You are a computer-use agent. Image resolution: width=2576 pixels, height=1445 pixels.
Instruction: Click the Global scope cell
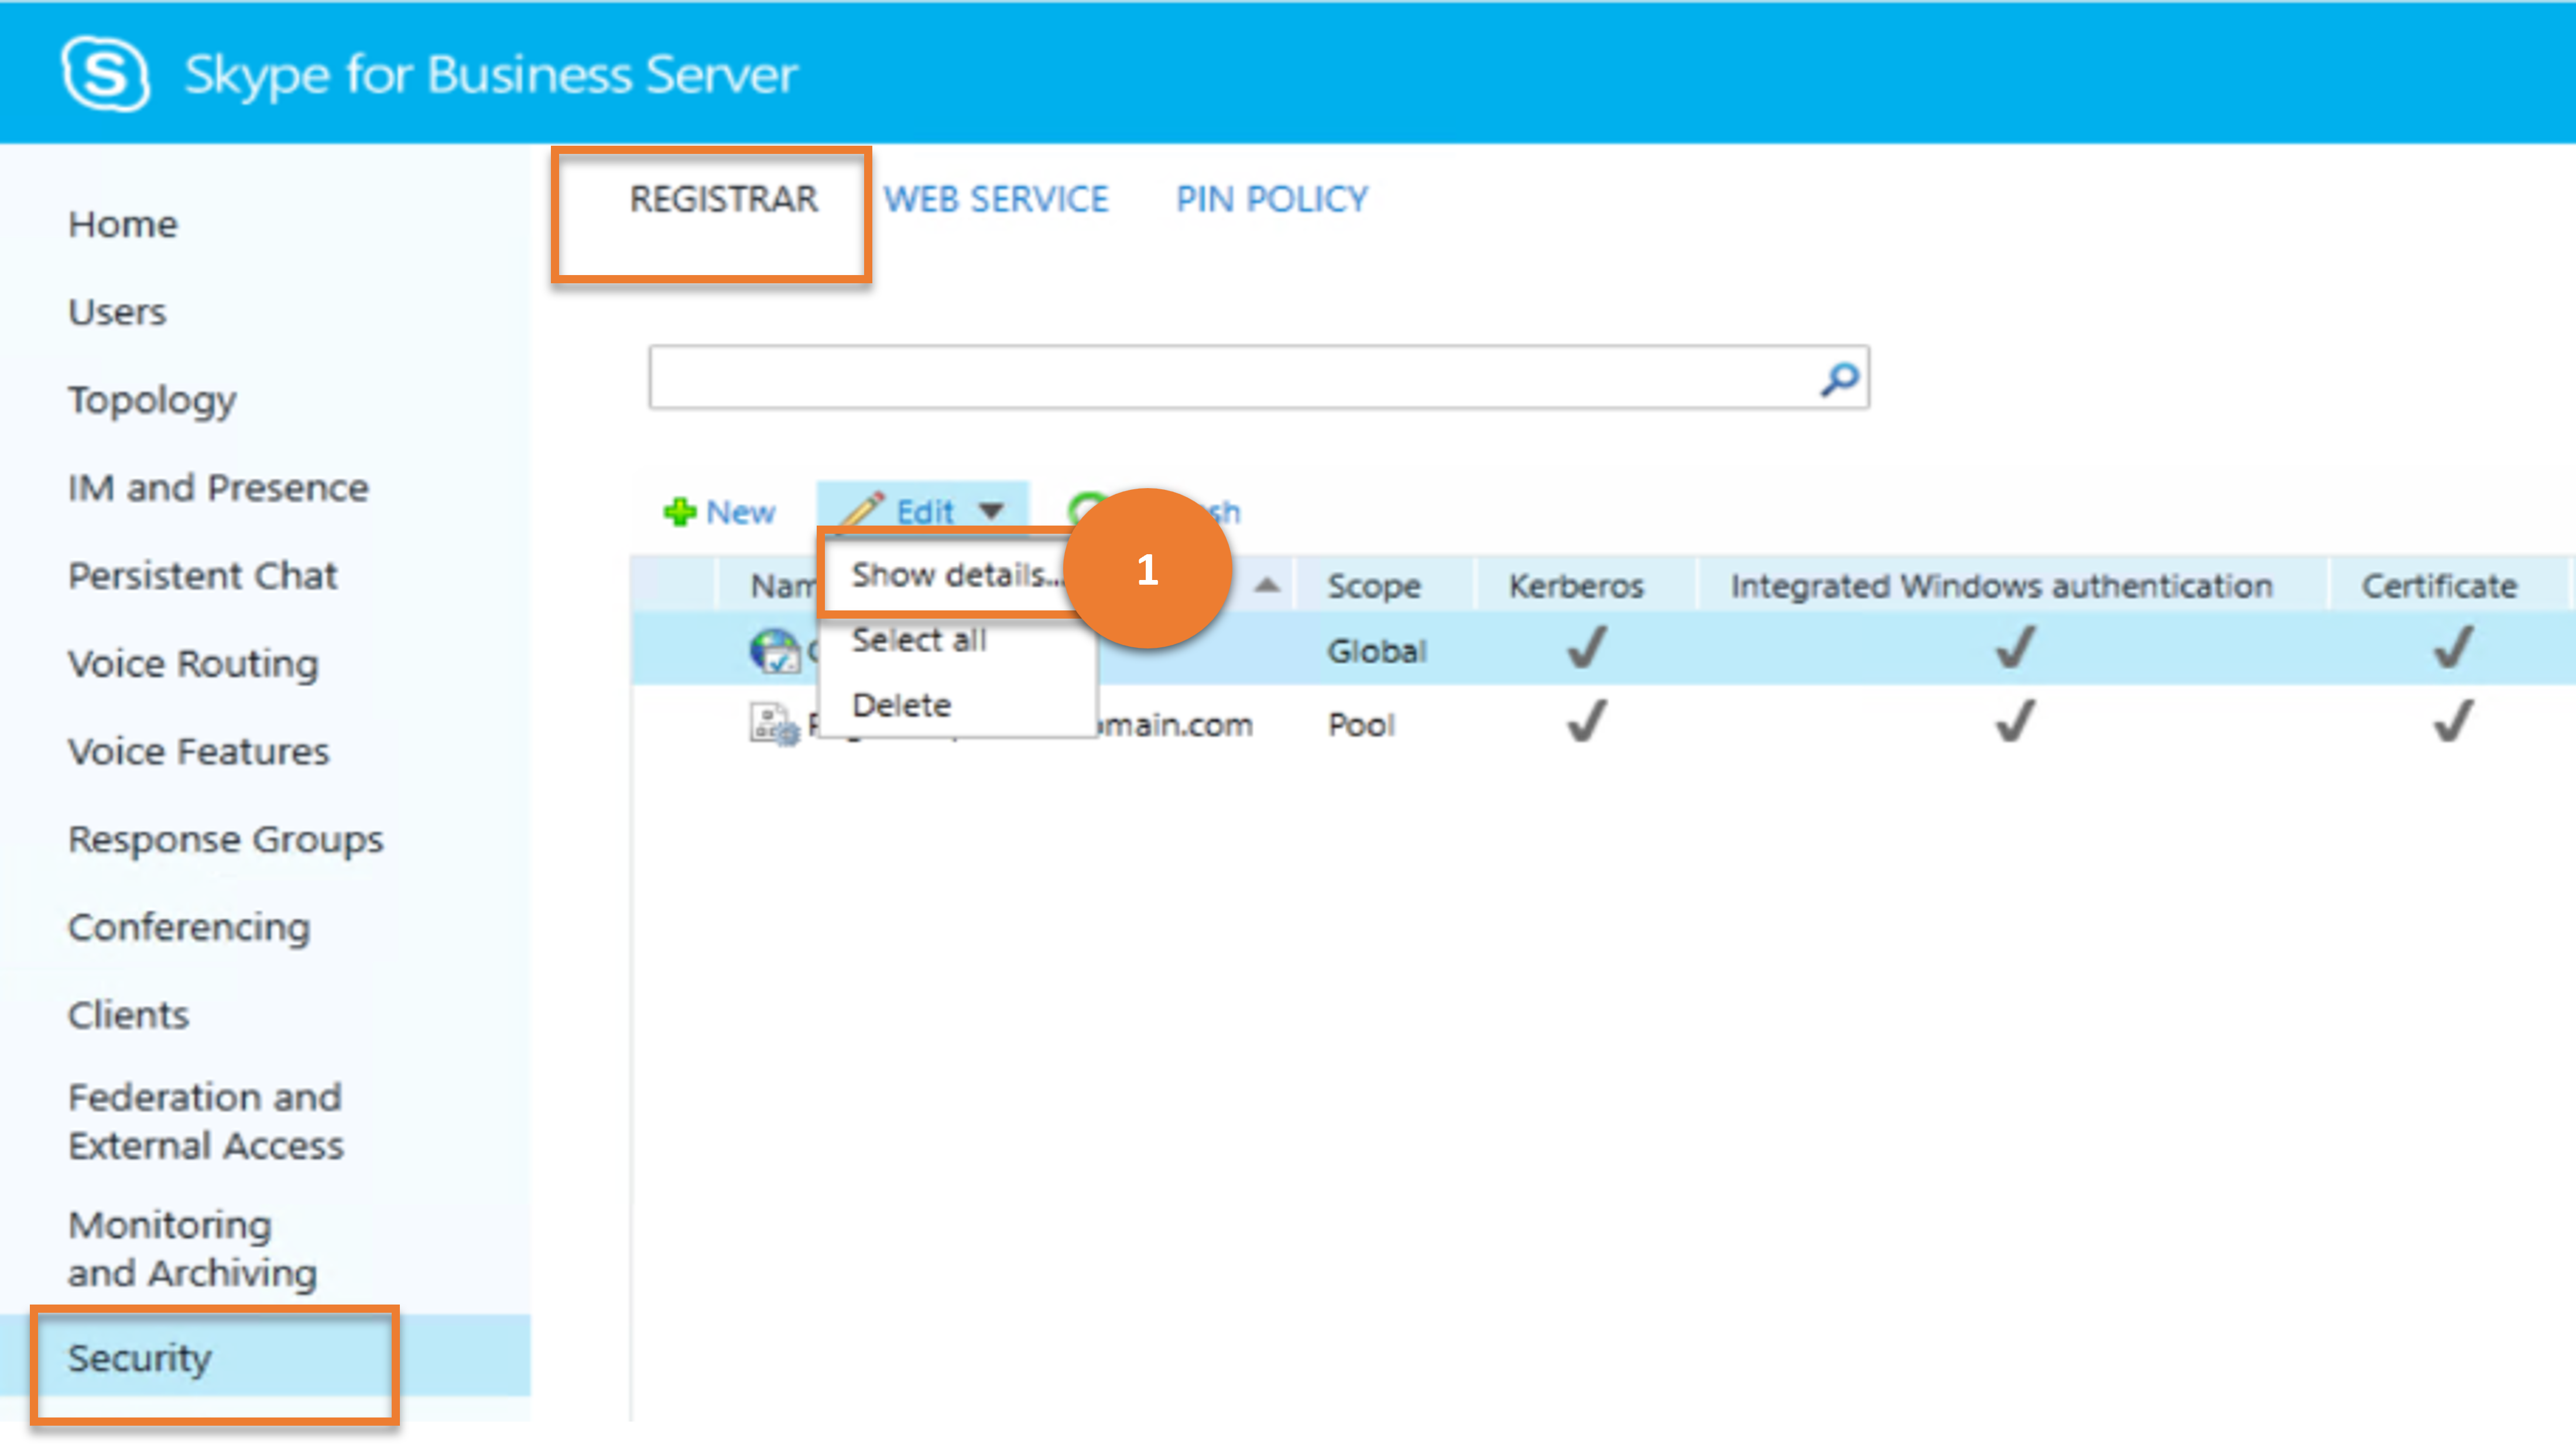coord(1376,651)
